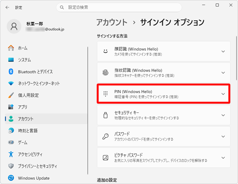Select the 指紋認識 (Windows Hello) title
The image size is (238, 184).
point(139,70)
